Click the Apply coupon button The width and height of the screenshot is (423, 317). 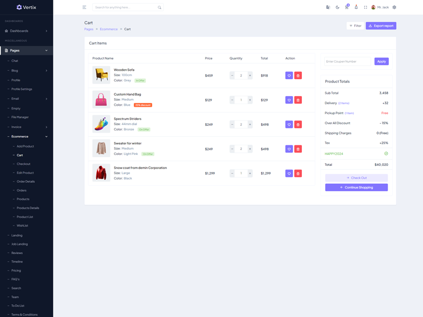[381, 62]
